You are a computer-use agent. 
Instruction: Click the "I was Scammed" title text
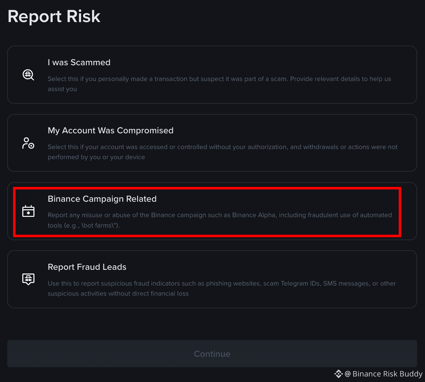(x=79, y=62)
